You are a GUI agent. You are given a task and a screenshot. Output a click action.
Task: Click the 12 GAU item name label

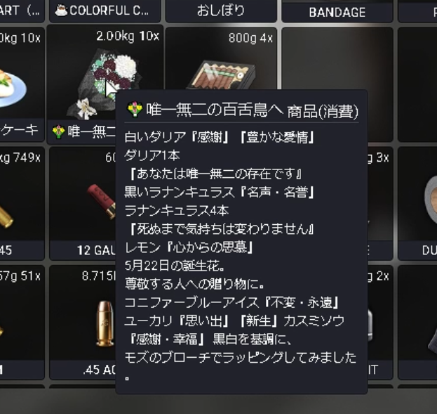click(x=96, y=250)
